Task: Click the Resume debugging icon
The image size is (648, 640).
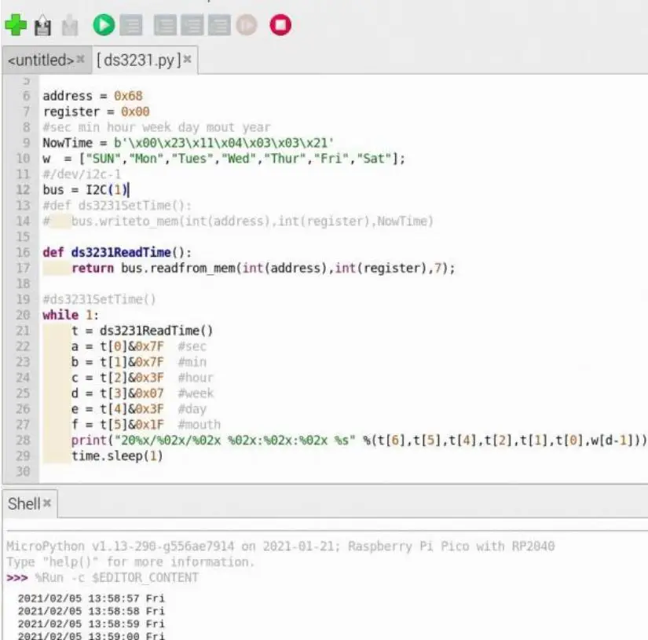Action: tap(247, 26)
